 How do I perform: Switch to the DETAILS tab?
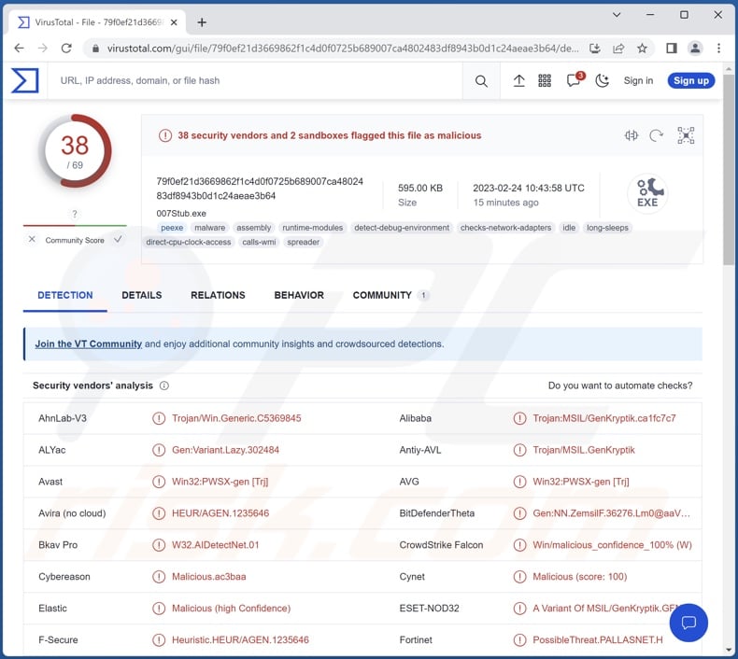[142, 295]
